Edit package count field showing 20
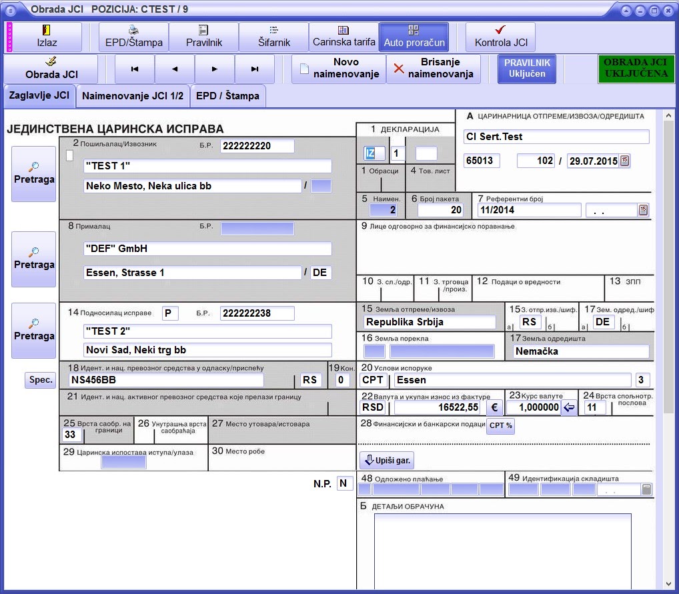 tap(440, 210)
